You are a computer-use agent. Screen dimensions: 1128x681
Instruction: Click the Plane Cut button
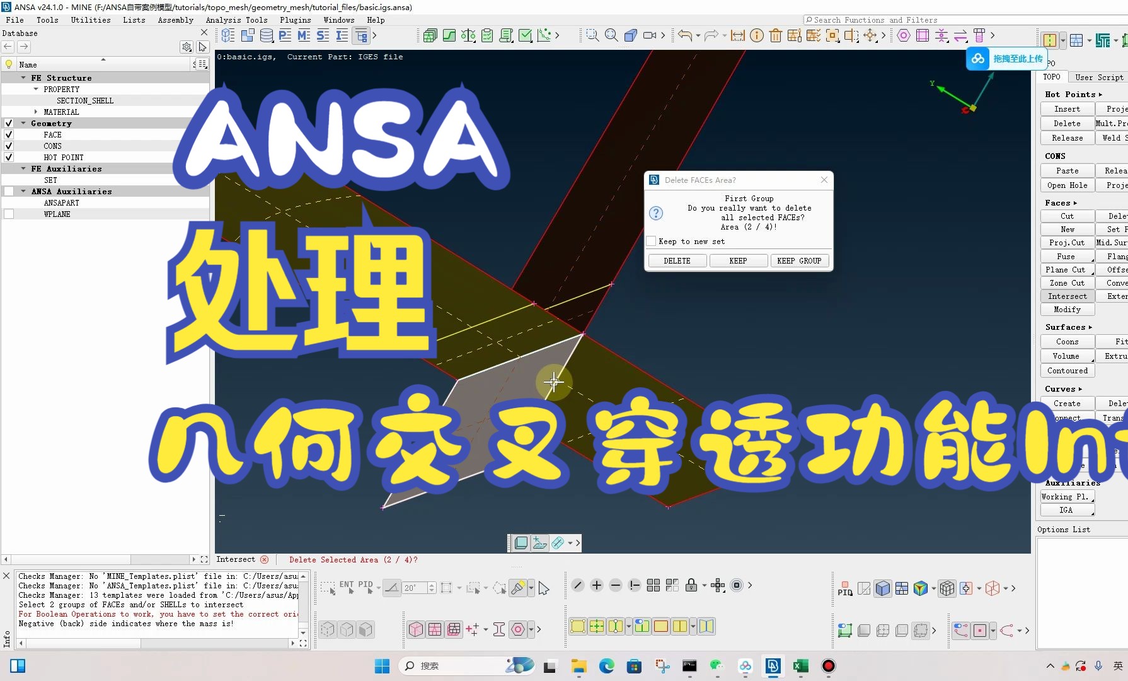pos(1068,270)
